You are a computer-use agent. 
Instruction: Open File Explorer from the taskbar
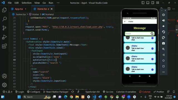[x=77, y=97]
